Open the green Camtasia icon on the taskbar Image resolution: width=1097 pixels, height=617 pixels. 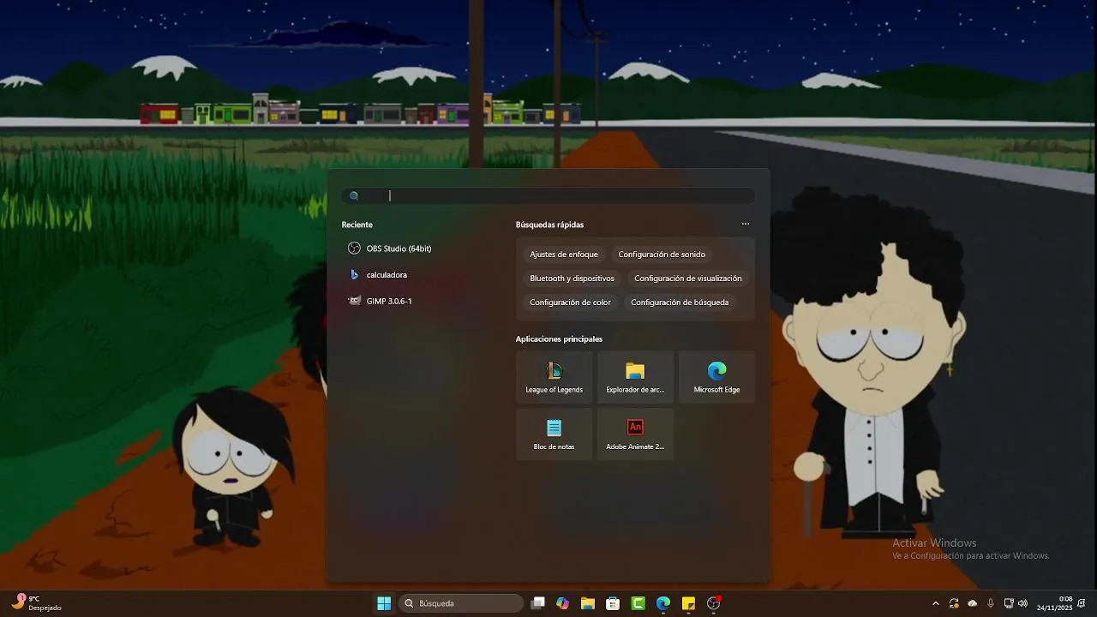[638, 603]
